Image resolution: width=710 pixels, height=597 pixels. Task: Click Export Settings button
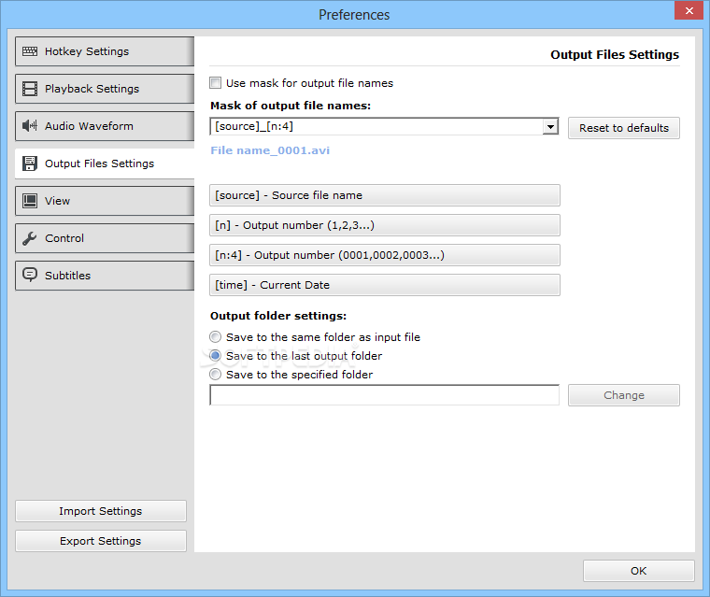(101, 541)
